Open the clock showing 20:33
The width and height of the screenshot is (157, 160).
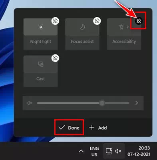(x=139, y=151)
